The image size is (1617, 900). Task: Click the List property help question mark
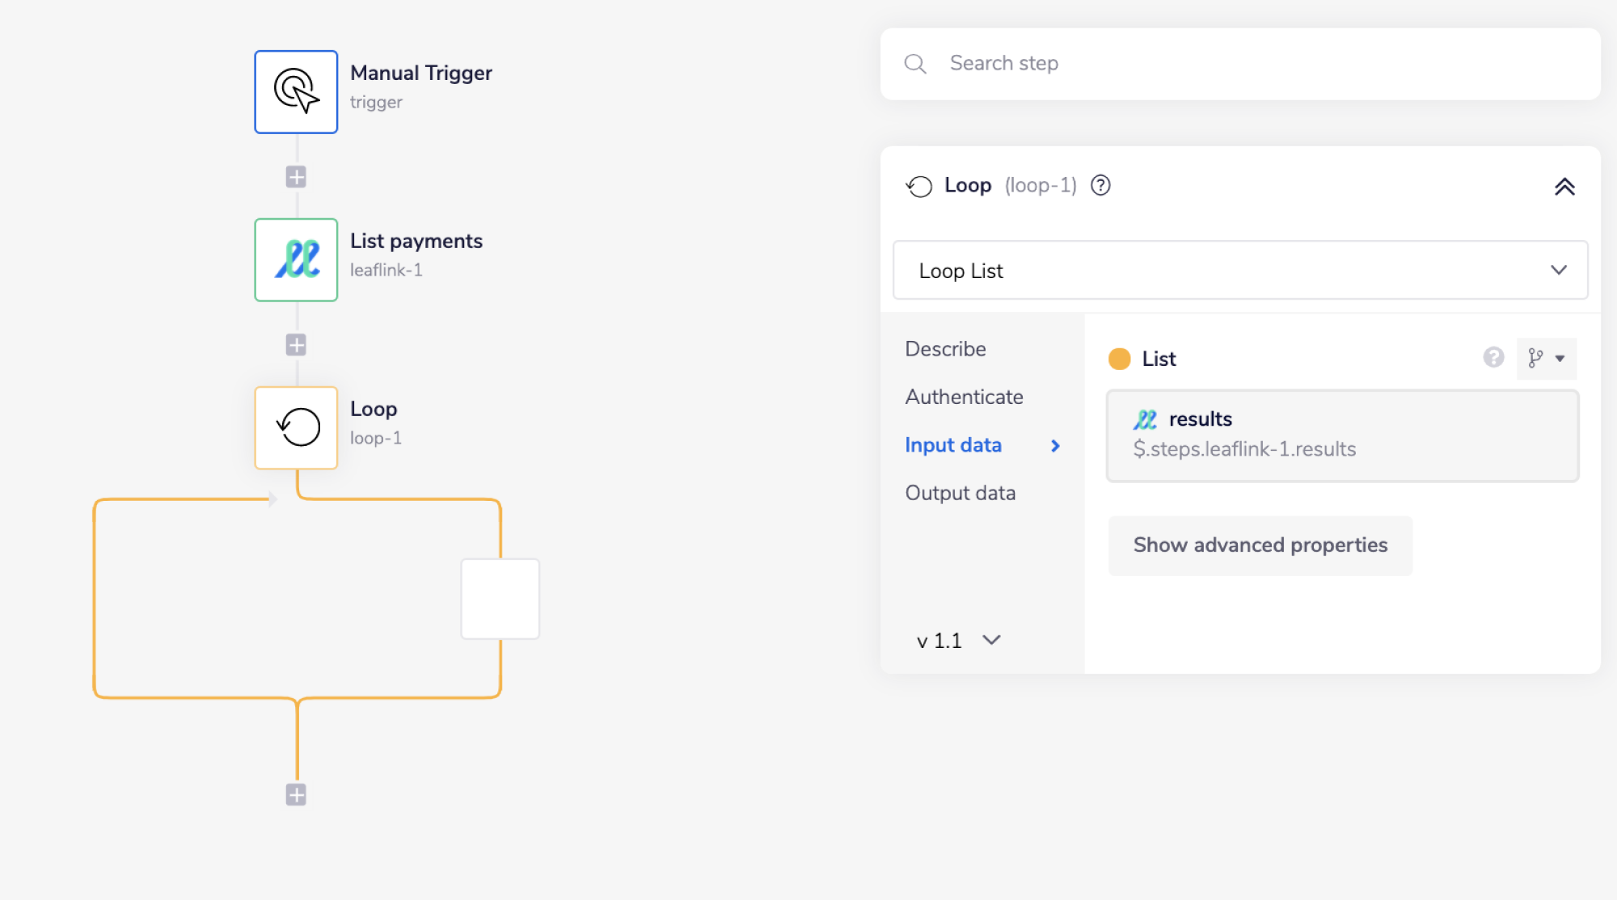pyautogui.click(x=1493, y=357)
